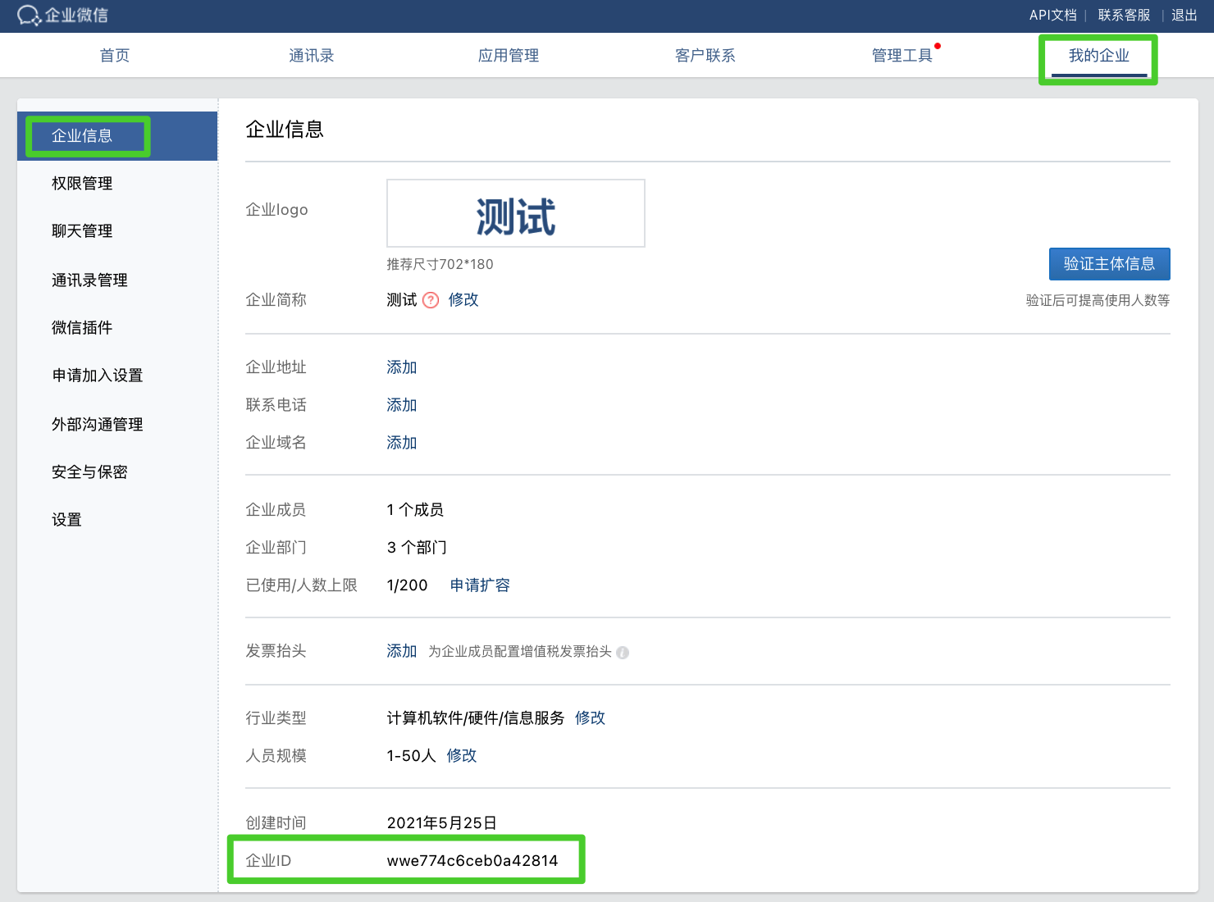Open the 管理工具 tab with red dot
Screen dimensions: 1214x902
[901, 56]
